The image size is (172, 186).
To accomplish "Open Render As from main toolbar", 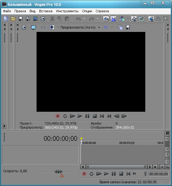I will tap(35, 19).
